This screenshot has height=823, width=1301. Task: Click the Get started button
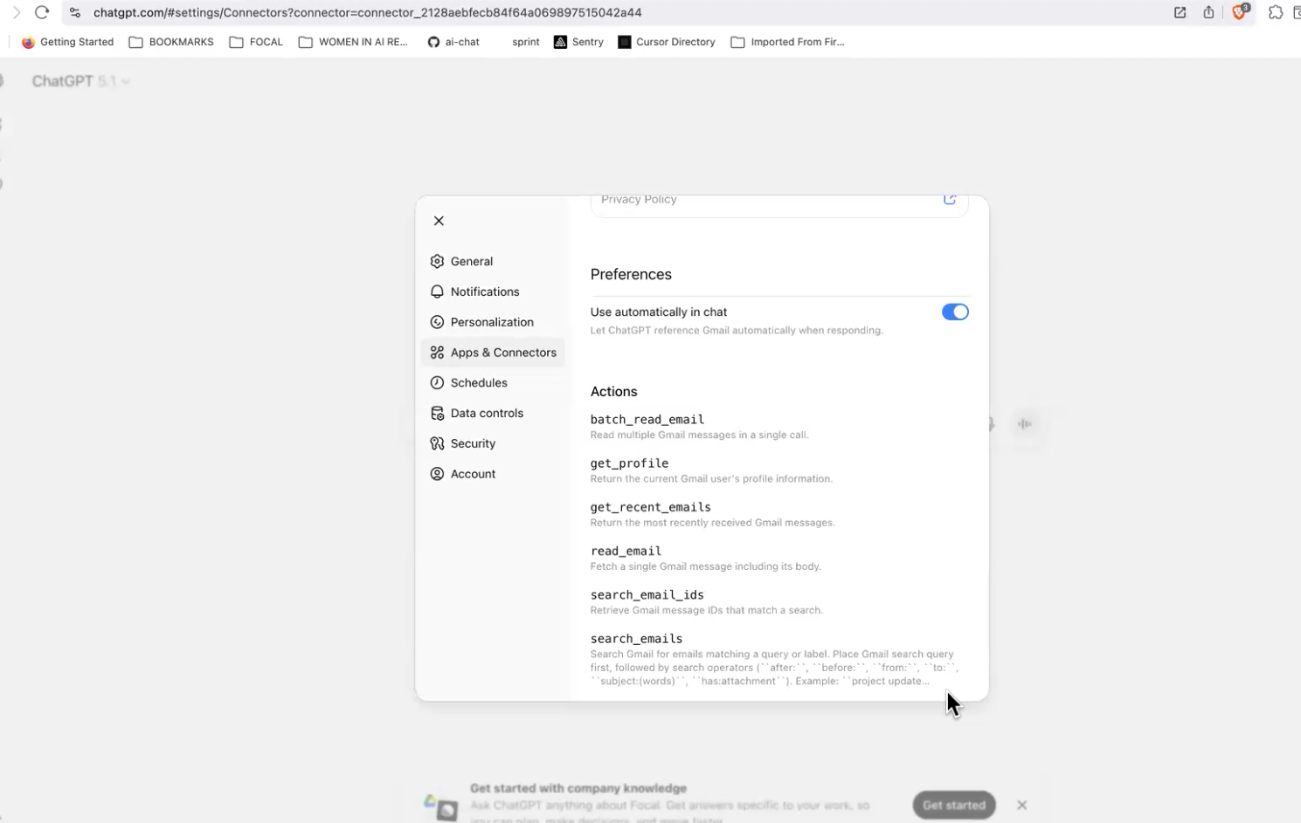pos(953,805)
